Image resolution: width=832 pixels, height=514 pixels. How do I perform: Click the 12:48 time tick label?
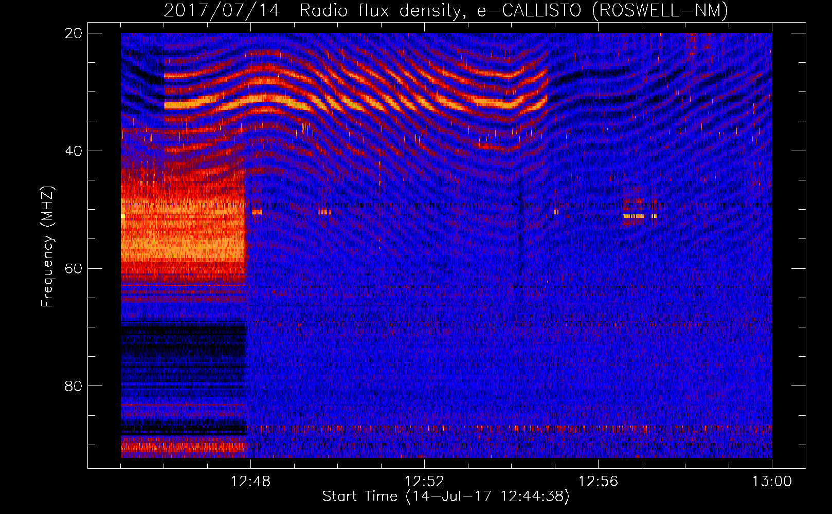coord(250,482)
